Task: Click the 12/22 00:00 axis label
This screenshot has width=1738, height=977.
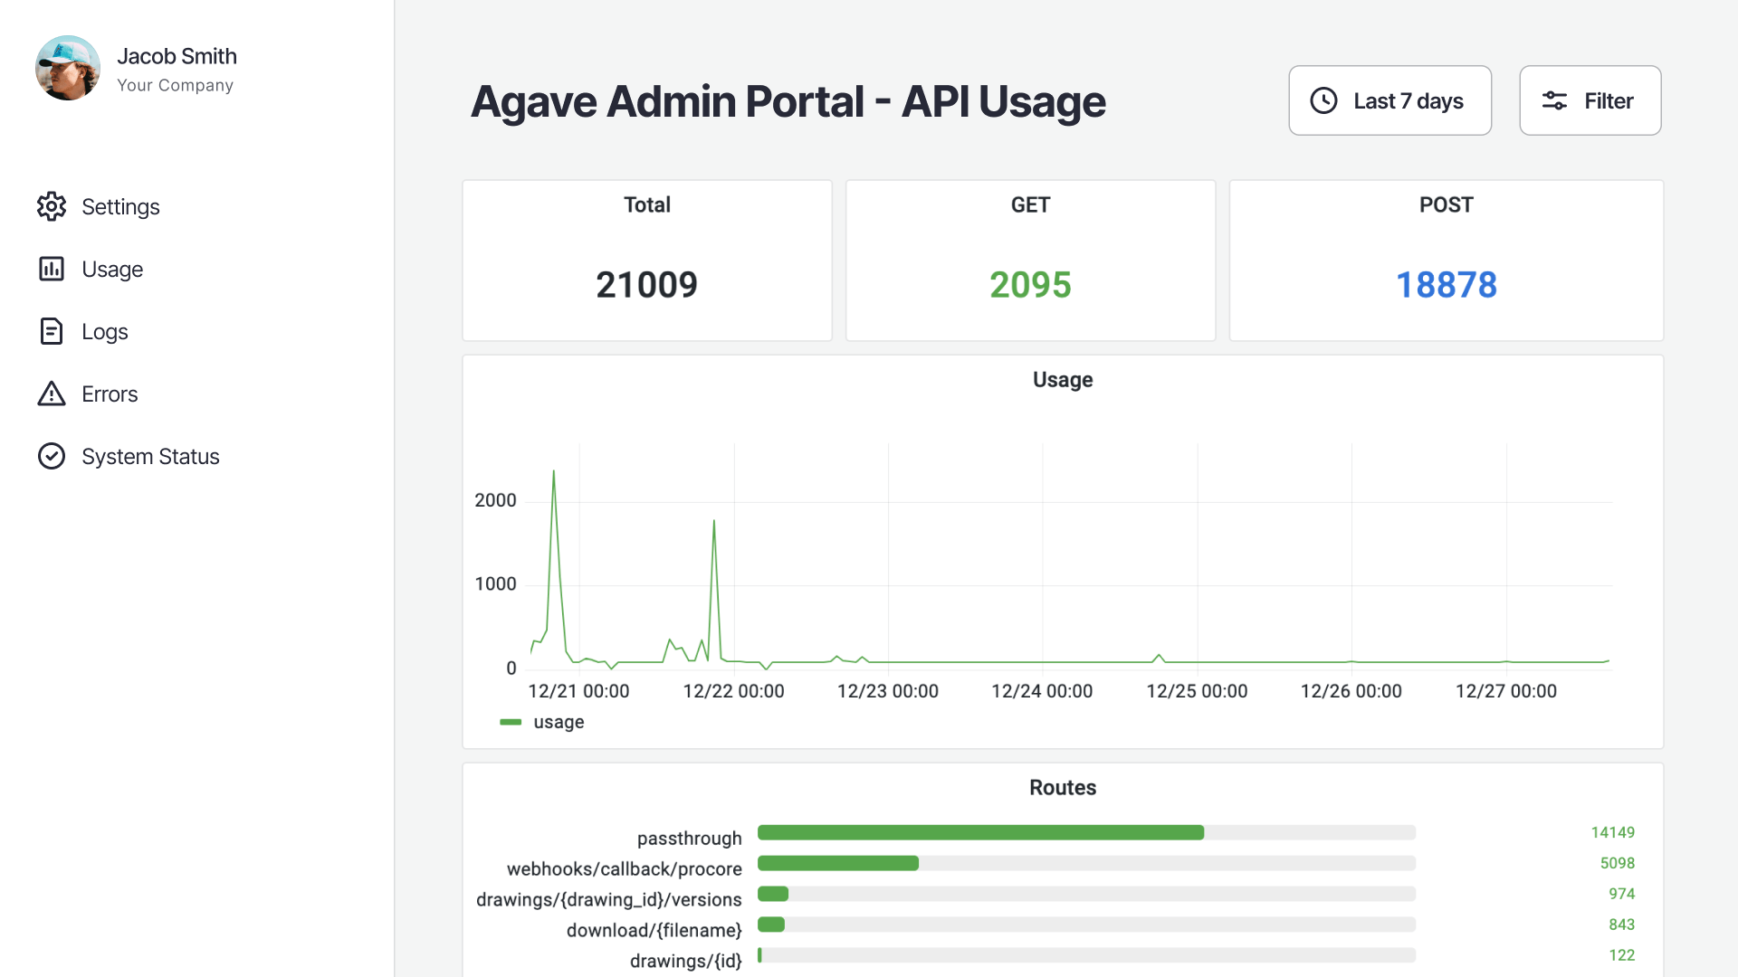Action: coord(733,691)
